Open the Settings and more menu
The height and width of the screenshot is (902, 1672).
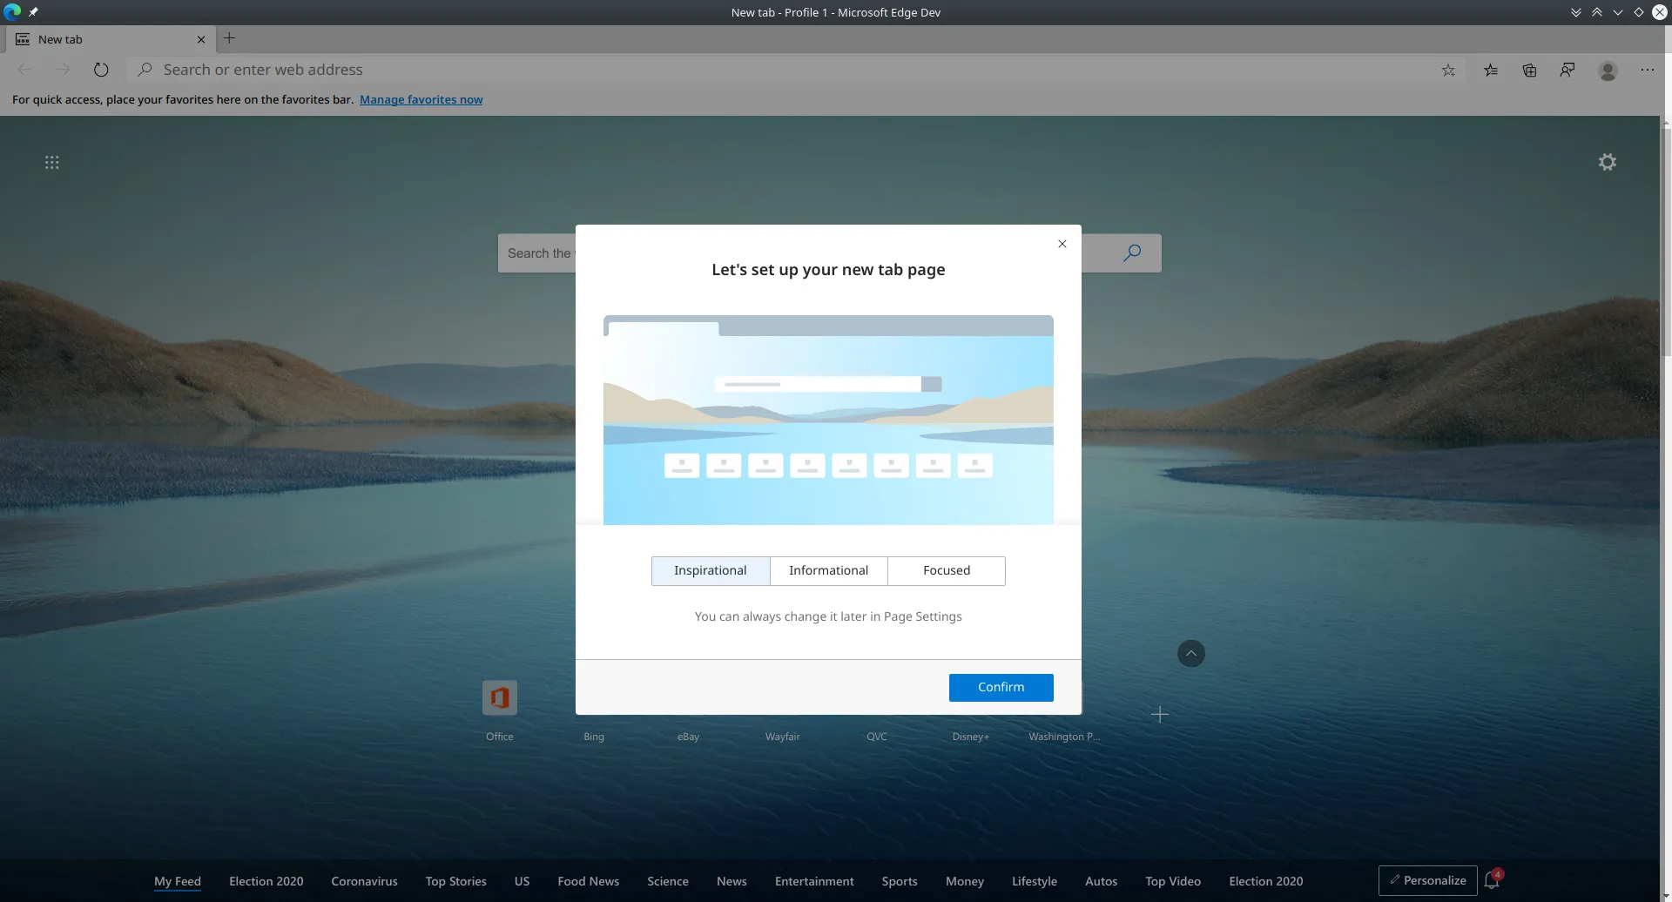(1647, 70)
